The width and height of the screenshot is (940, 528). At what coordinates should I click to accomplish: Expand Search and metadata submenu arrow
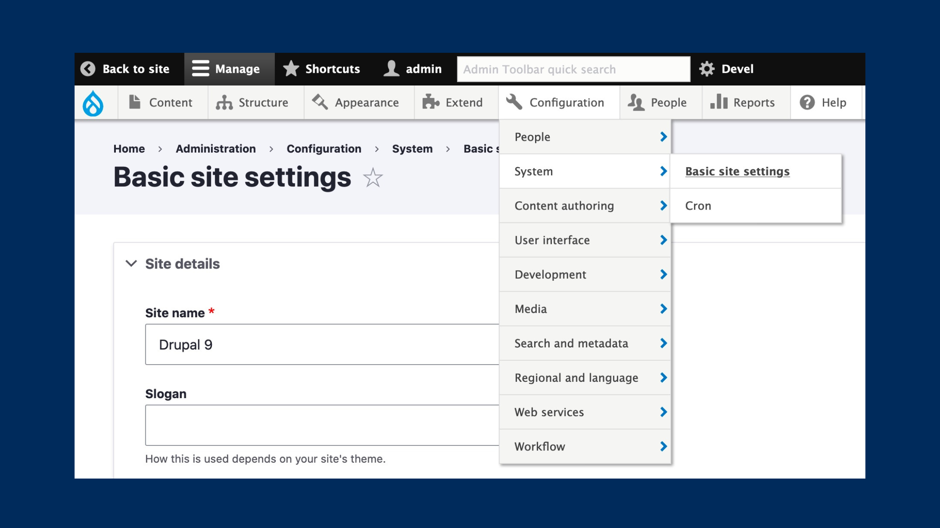pos(663,343)
